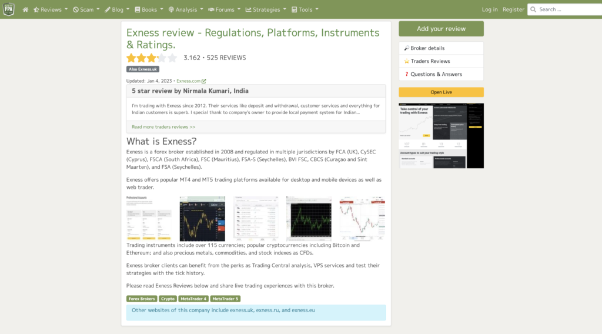Viewport: 602px width, 334px height.
Task: Expand the Reviews dropdown arrow
Action: coord(66,9)
